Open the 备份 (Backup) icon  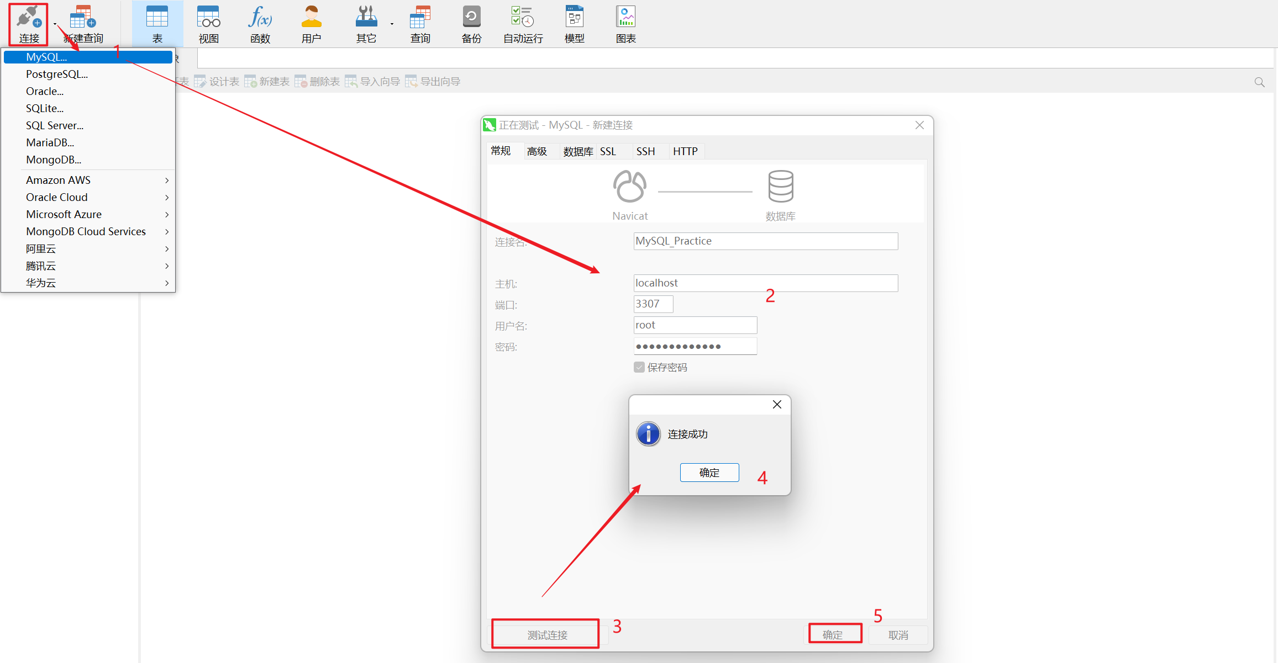472,24
